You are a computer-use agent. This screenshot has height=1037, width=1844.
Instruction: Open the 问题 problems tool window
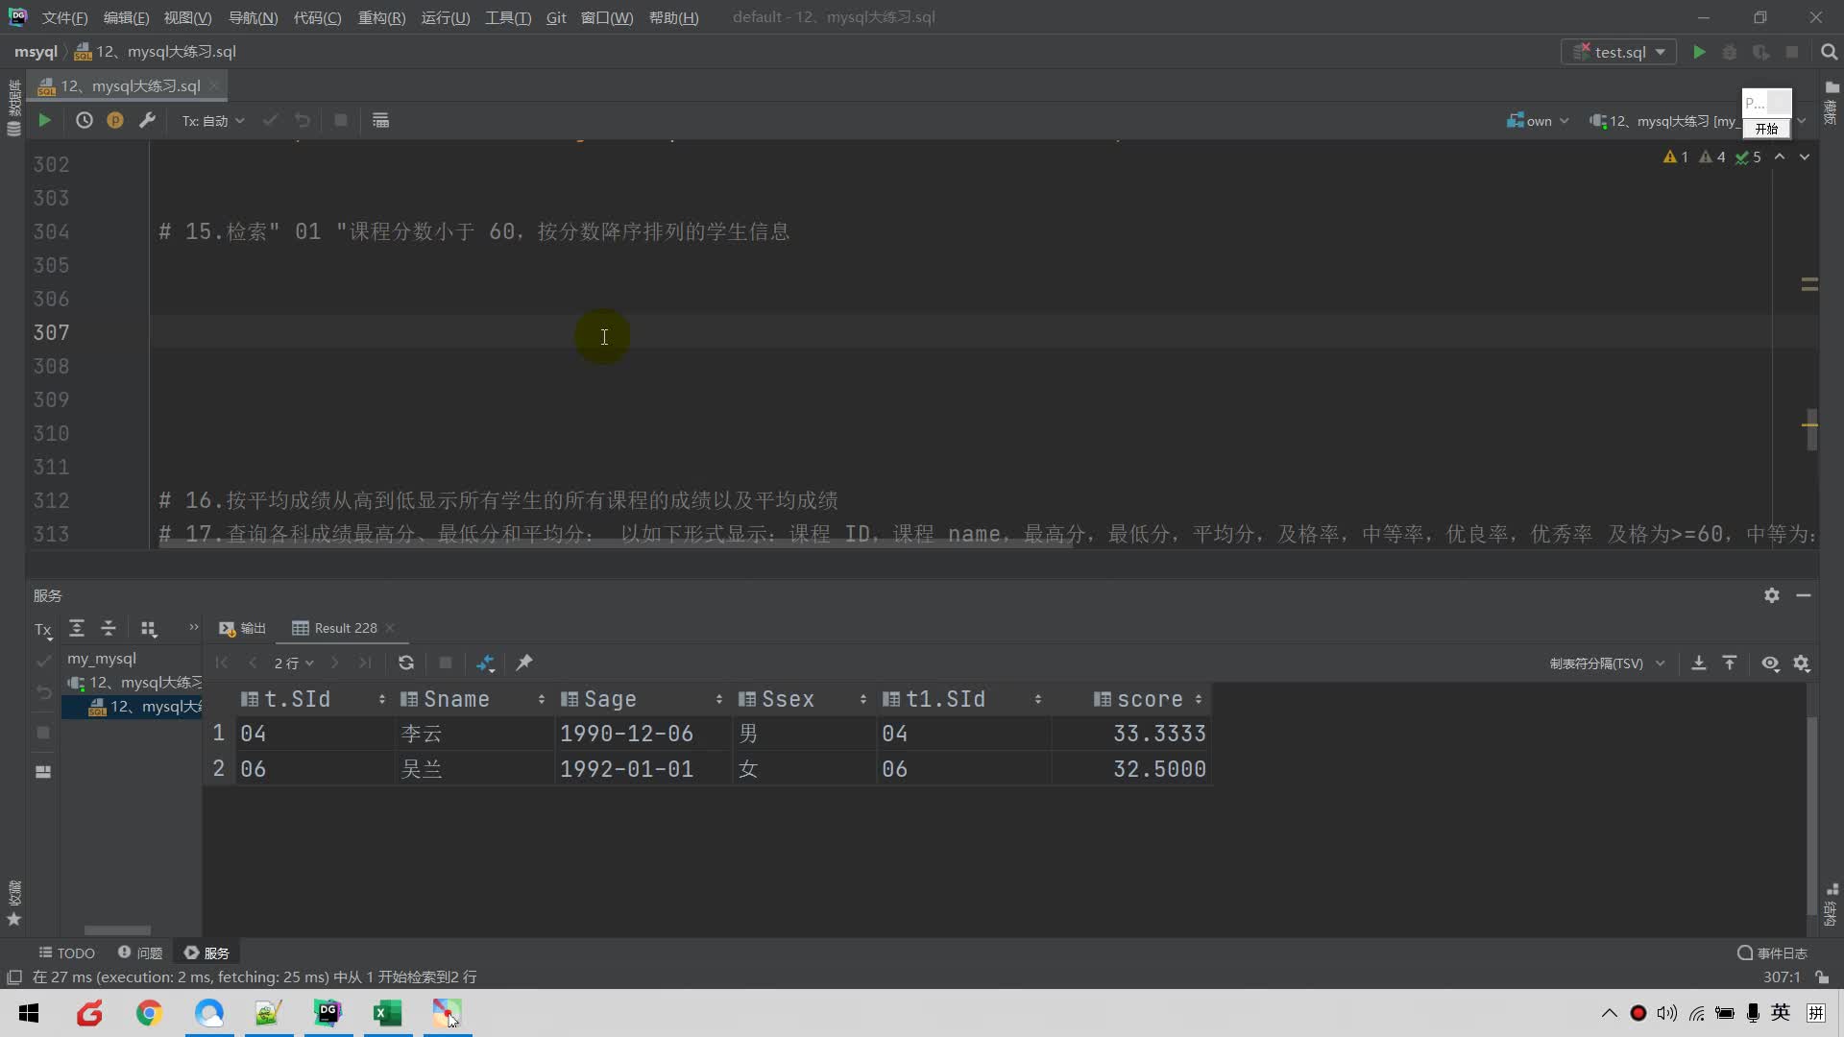click(140, 953)
